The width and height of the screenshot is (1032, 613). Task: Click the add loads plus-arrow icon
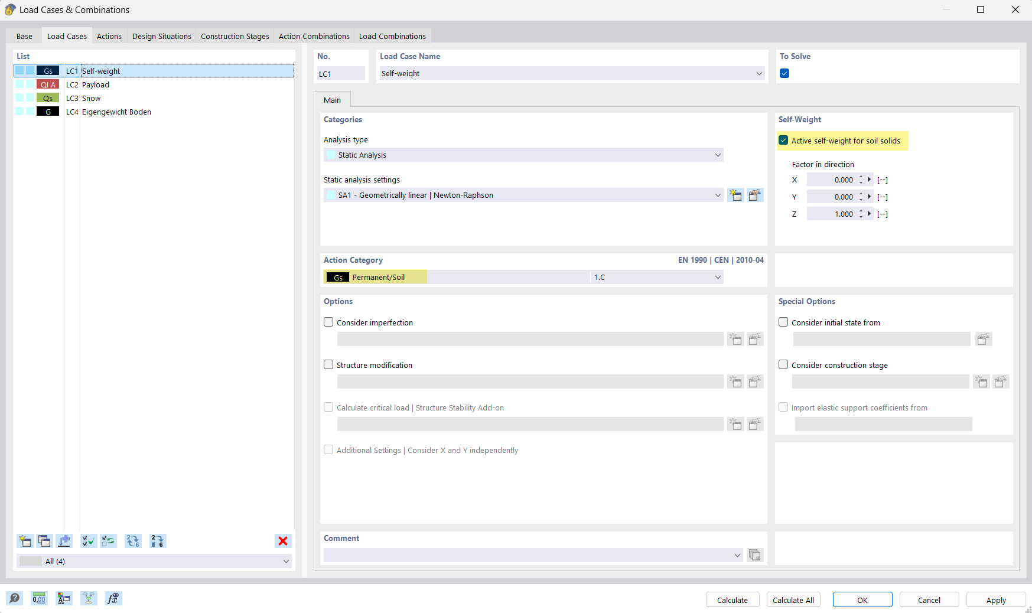click(64, 541)
